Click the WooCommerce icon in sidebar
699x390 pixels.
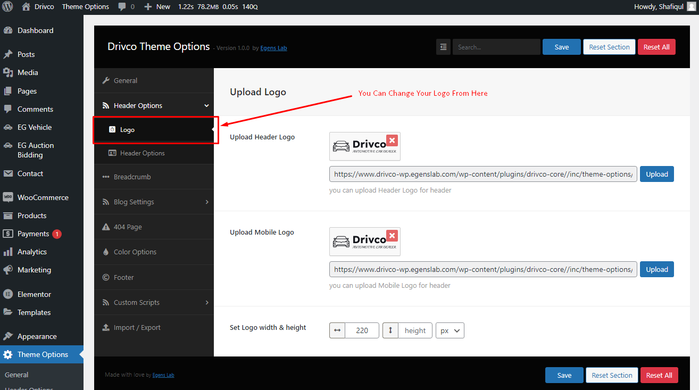point(8,197)
